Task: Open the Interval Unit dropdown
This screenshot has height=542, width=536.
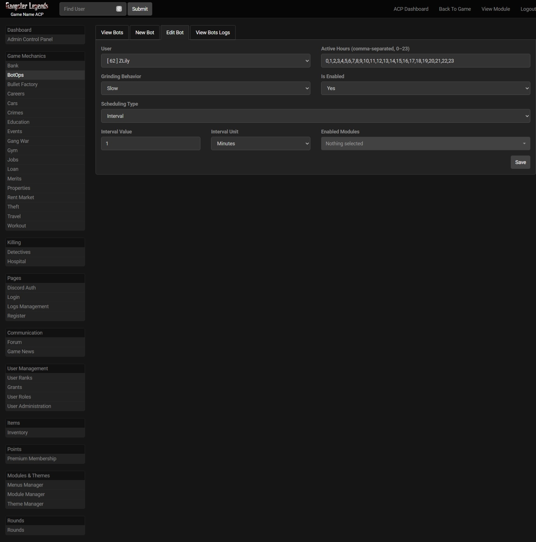Action: tap(260, 143)
